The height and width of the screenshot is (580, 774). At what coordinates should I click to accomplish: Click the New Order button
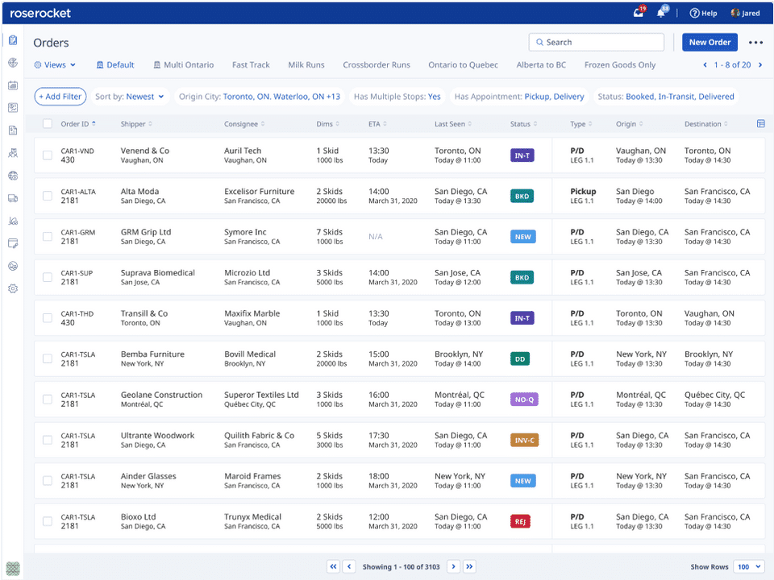point(709,43)
